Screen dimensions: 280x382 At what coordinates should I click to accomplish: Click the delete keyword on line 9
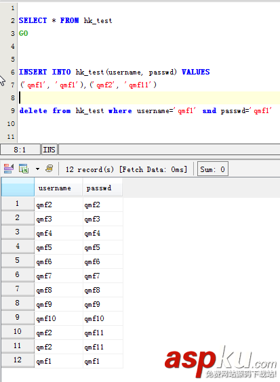click(x=33, y=110)
